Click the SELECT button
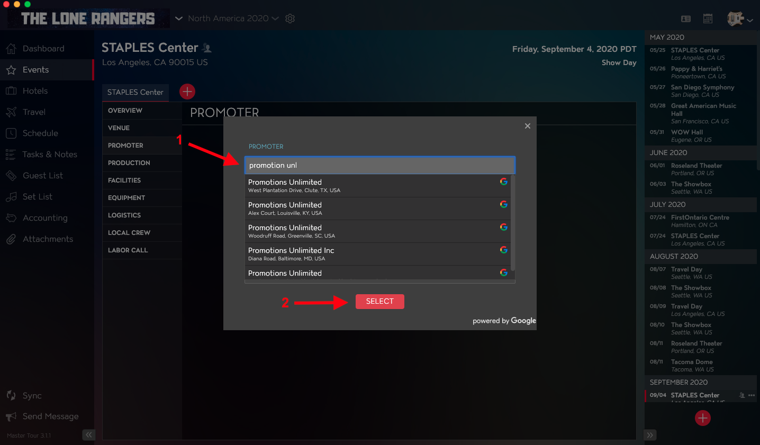 pyautogui.click(x=380, y=302)
